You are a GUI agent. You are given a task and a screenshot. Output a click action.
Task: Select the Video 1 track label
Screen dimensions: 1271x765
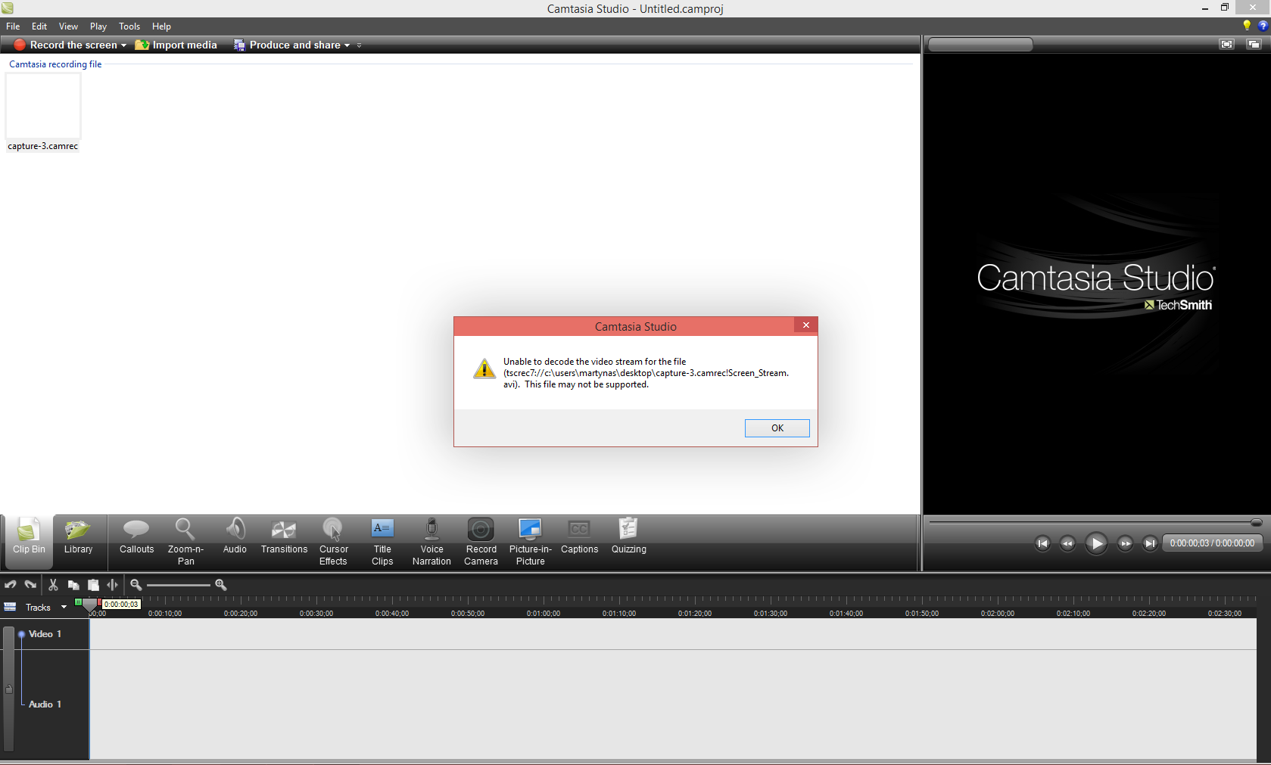point(45,634)
